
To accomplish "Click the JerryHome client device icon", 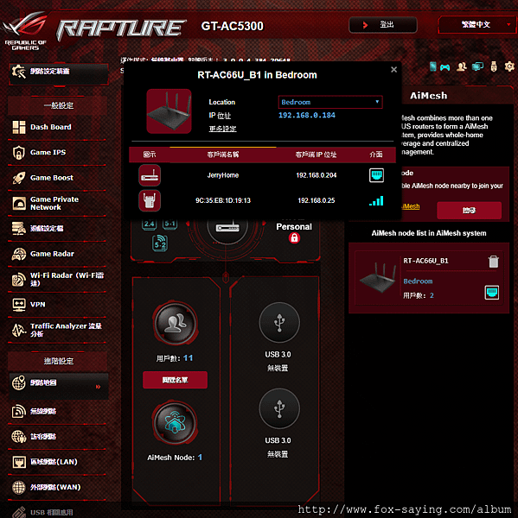I will pos(150,175).
